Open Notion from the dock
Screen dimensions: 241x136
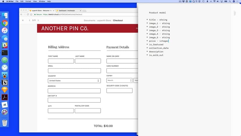(x=5, y=83)
